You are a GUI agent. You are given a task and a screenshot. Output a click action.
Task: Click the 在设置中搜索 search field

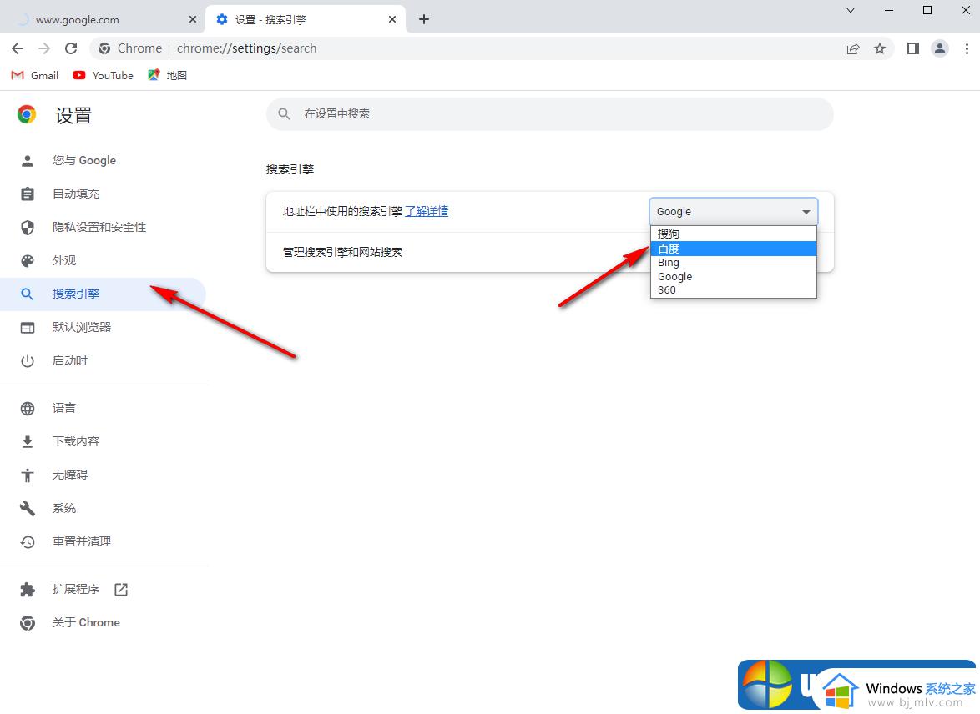[x=550, y=113]
